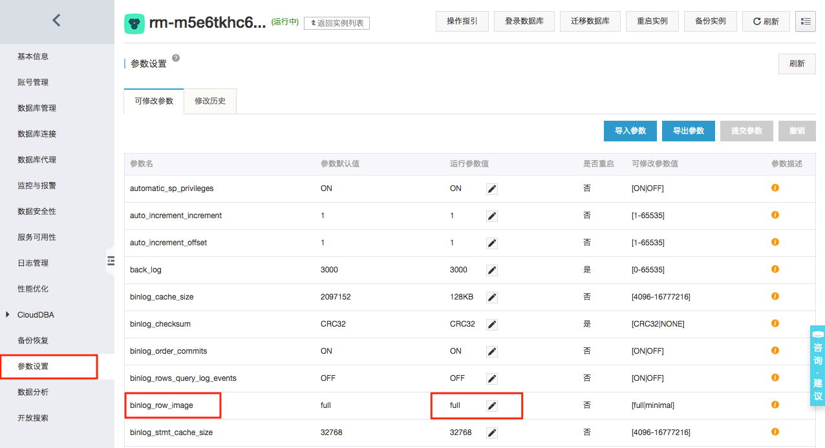Edit the back_log running value
The width and height of the screenshot is (825, 448).
tap(492, 270)
